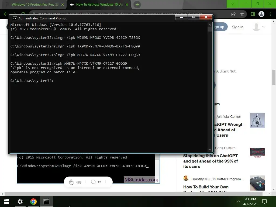
Task: Open a new browser tab
Action: coord(137,5)
